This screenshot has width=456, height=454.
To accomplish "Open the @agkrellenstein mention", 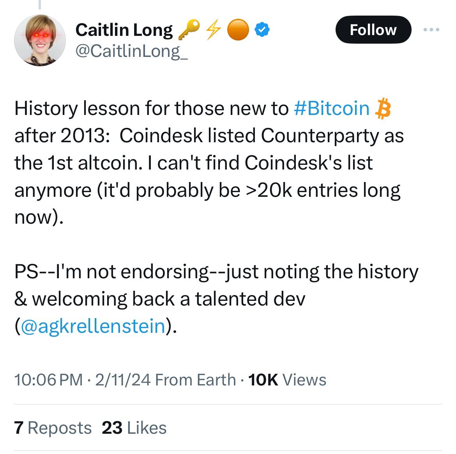I will (93, 326).
